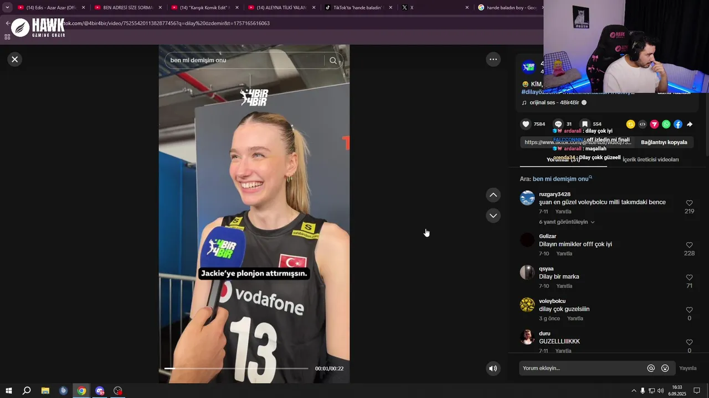Open volume control in system tray
The width and height of the screenshot is (709, 398).
click(x=660, y=391)
